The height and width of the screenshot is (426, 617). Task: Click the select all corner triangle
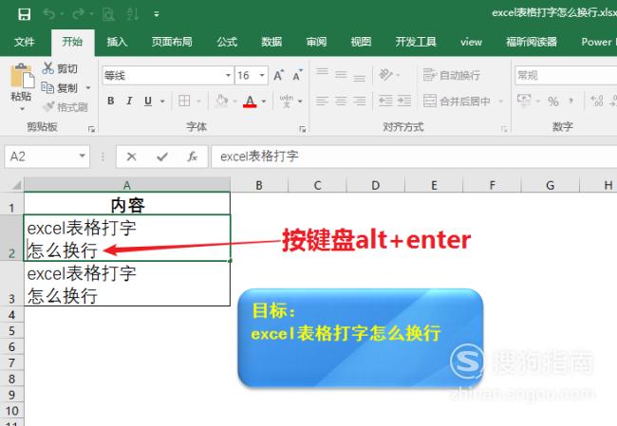(x=16, y=184)
